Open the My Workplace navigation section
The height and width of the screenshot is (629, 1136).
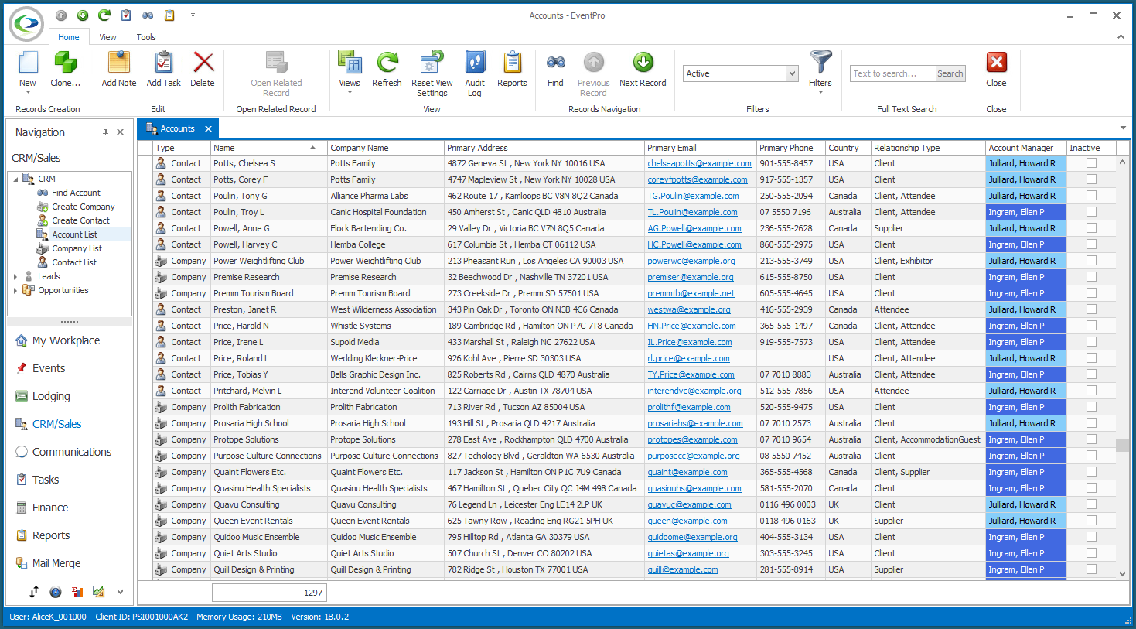coord(66,340)
